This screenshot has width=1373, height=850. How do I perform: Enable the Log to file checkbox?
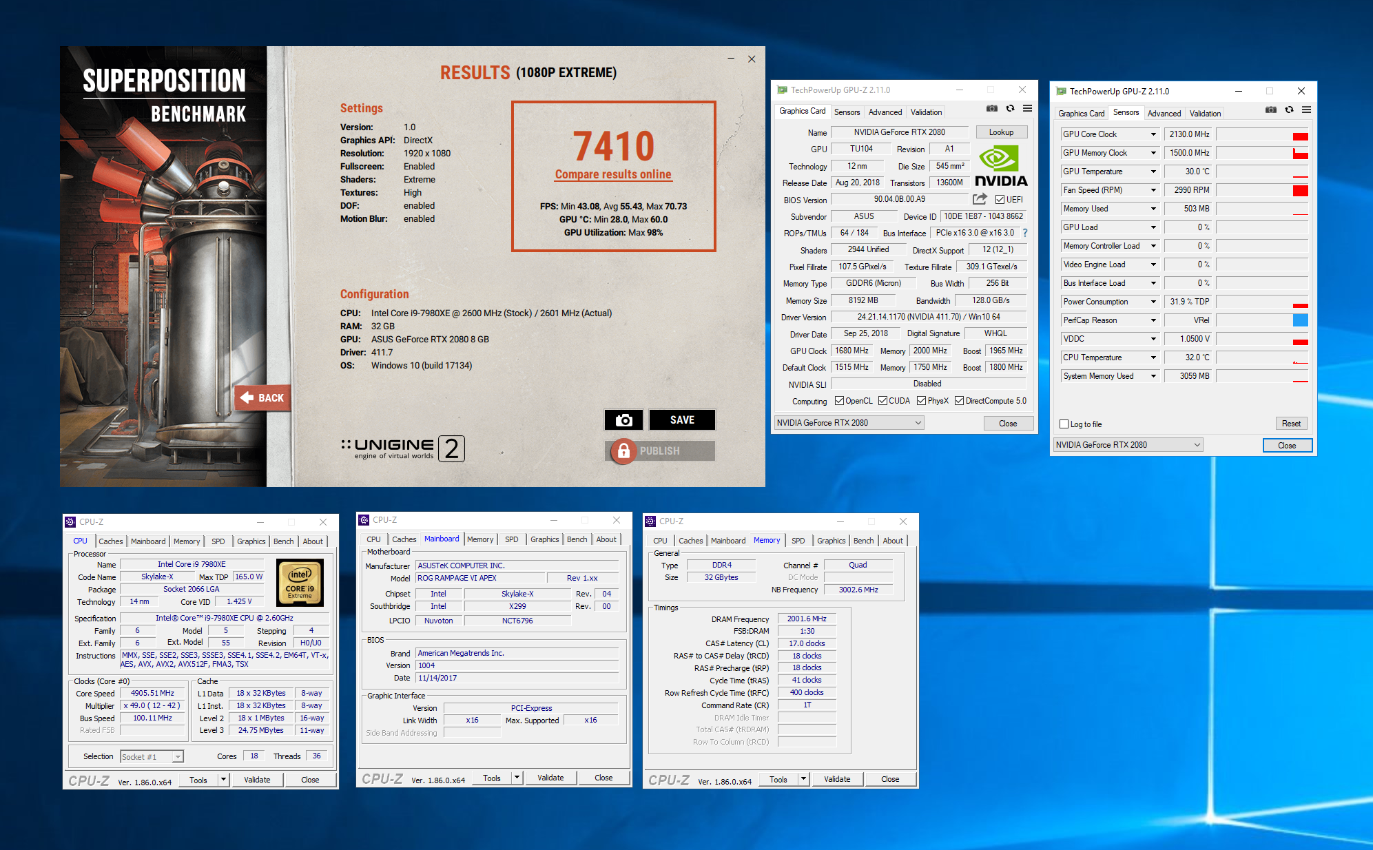(1064, 424)
